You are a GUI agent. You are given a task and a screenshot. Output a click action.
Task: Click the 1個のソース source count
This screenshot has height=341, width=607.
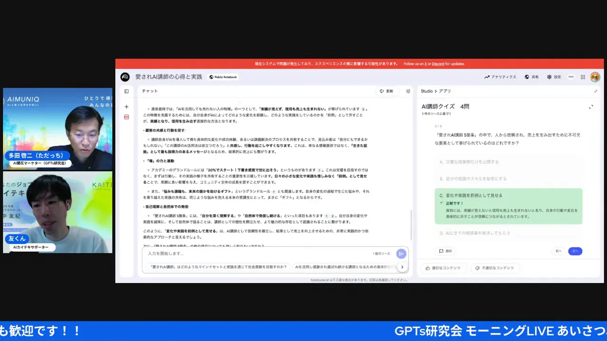(381, 254)
